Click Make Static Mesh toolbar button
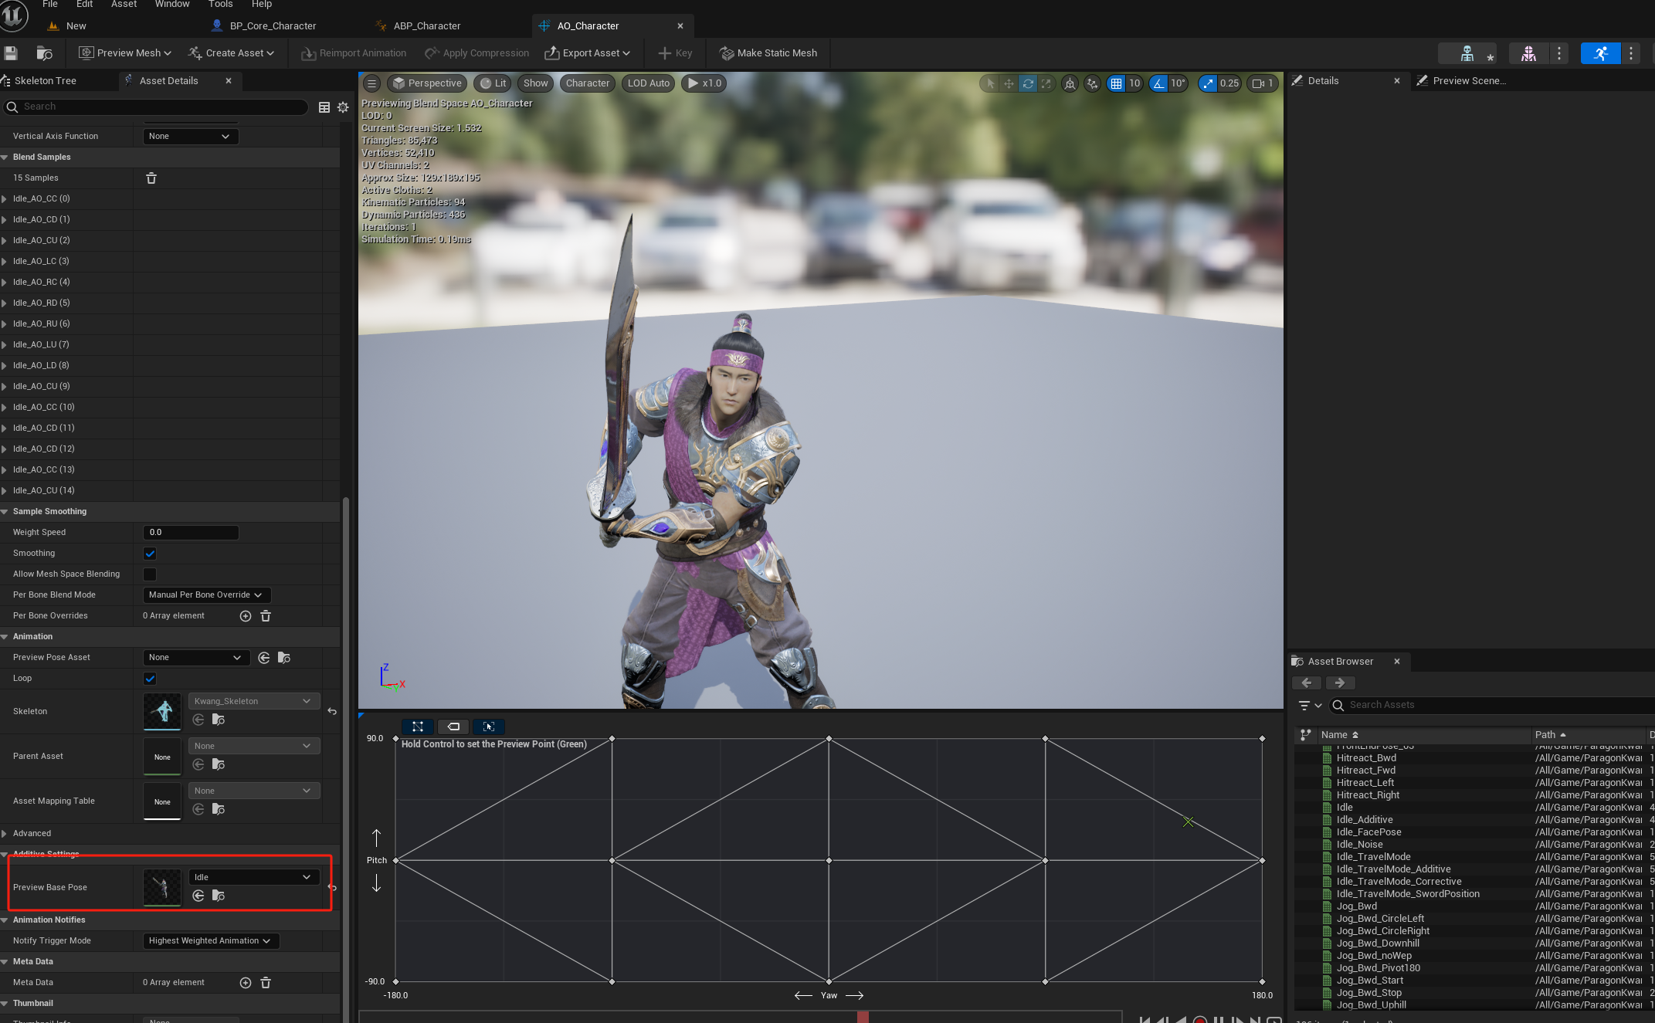The width and height of the screenshot is (1655, 1023). (768, 53)
